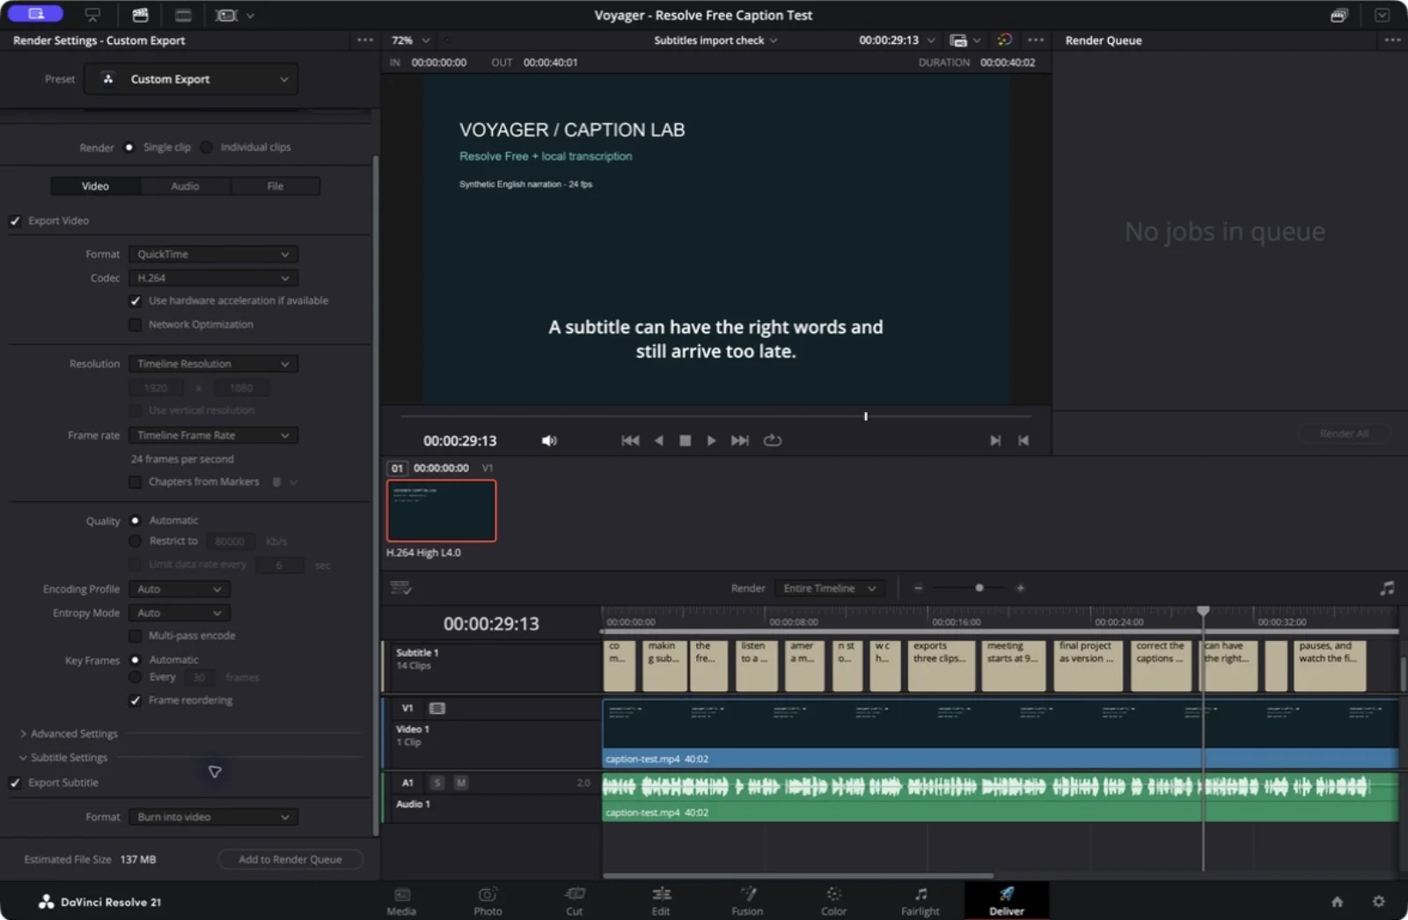Mute the A1 audio track
This screenshot has height=920, width=1408.
pos(460,783)
